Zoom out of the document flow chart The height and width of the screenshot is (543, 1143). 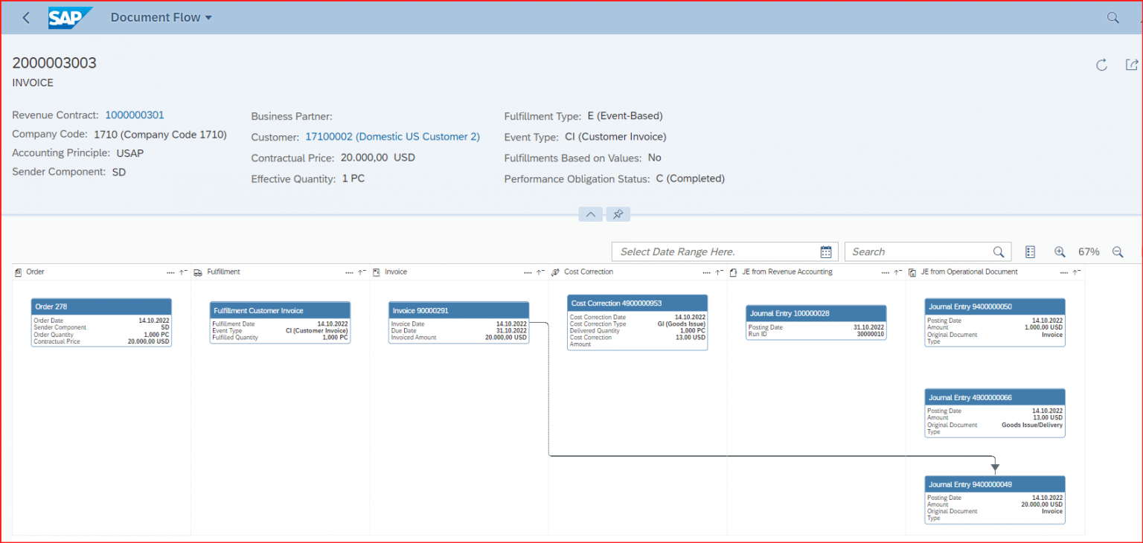(1117, 251)
